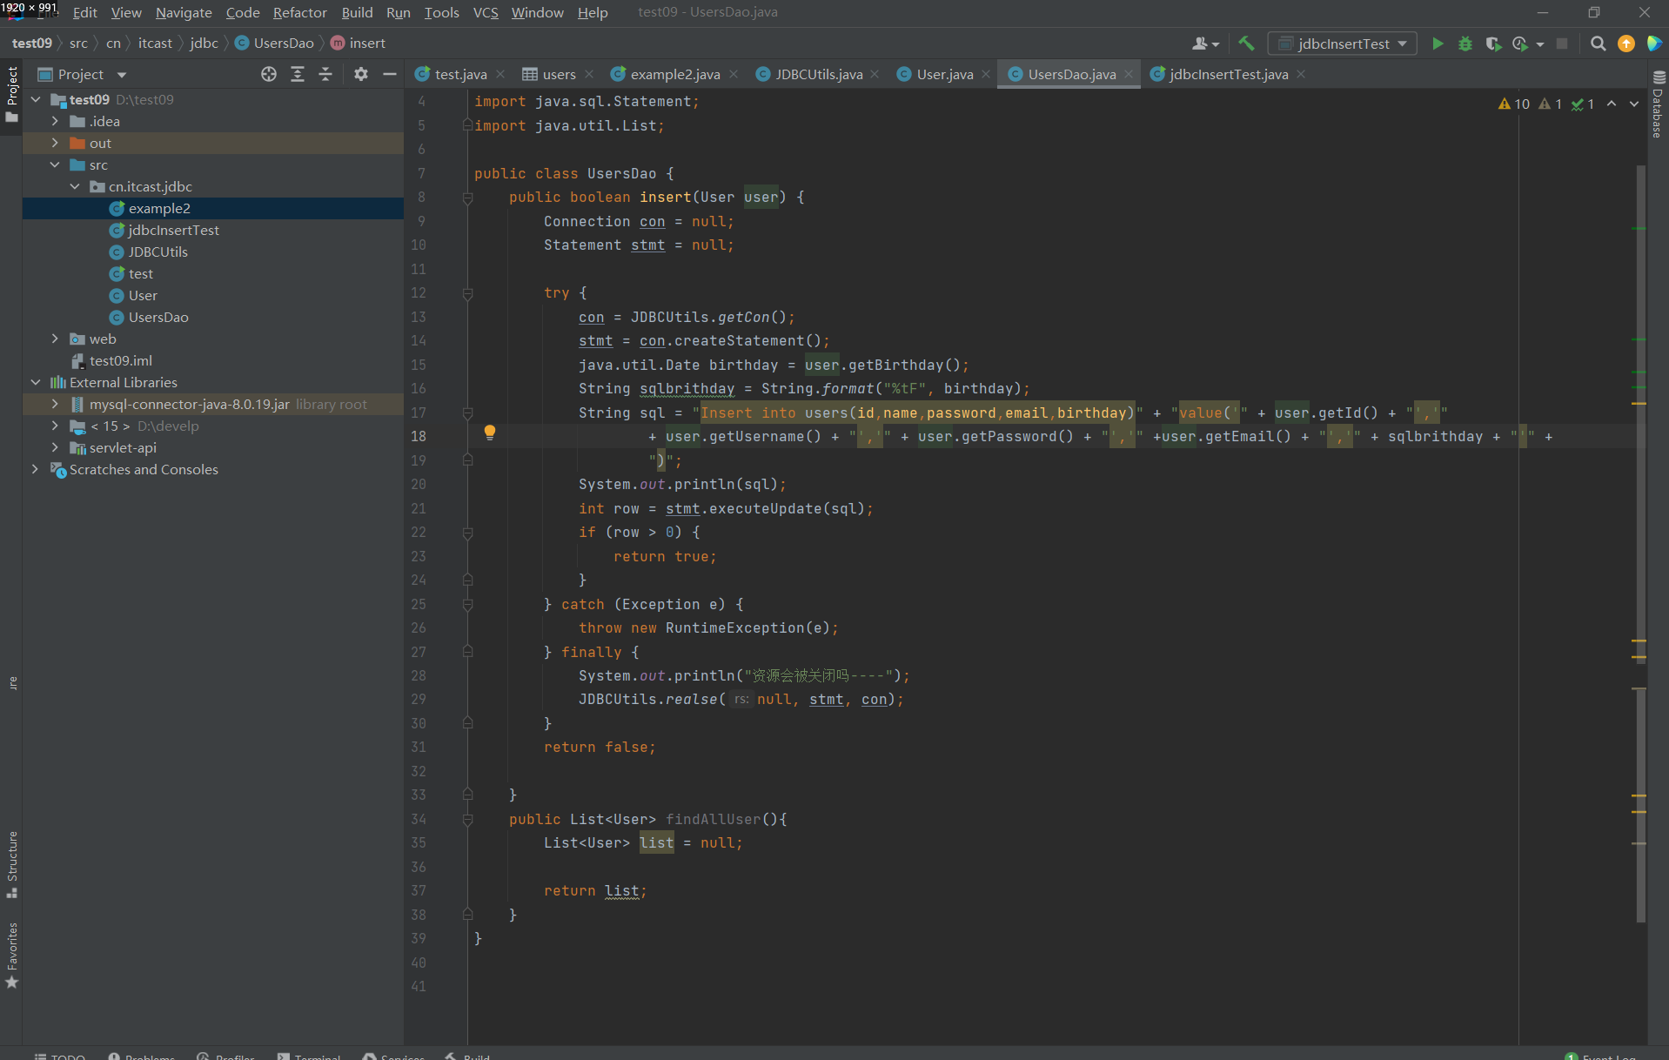Screen dimensions: 1669x1060
Task: Close the jdbcInsertTest.java editor tab
Action: click(1301, 74)
